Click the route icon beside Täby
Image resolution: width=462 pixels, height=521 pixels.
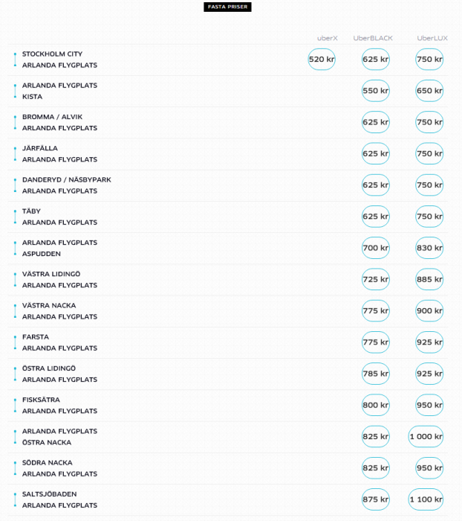tap(15, 217)
